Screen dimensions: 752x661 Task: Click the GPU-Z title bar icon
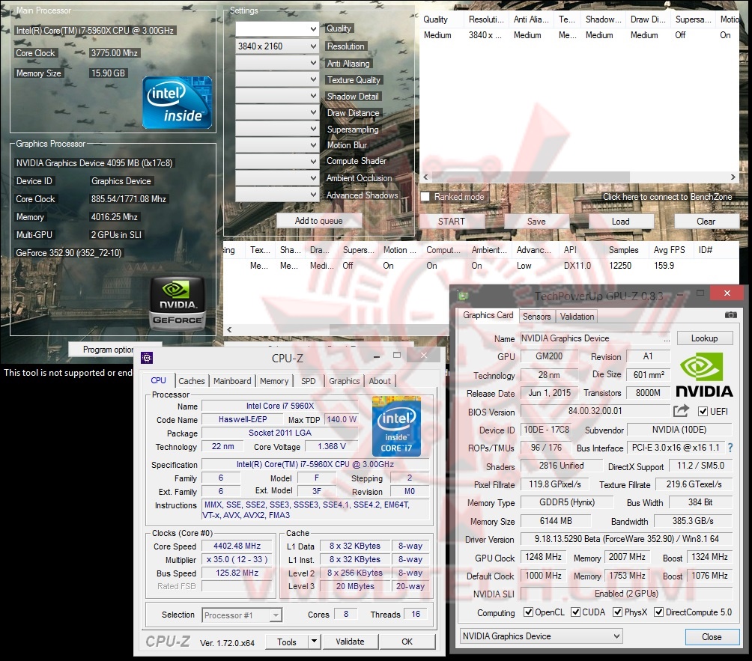[x=463, y=296]
